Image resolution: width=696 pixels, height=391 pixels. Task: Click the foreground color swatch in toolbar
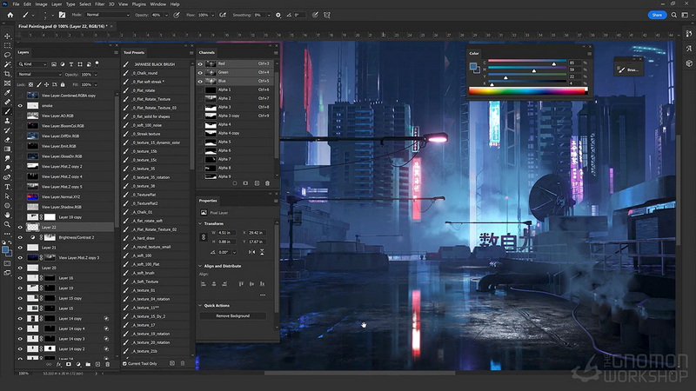[5, 250]
